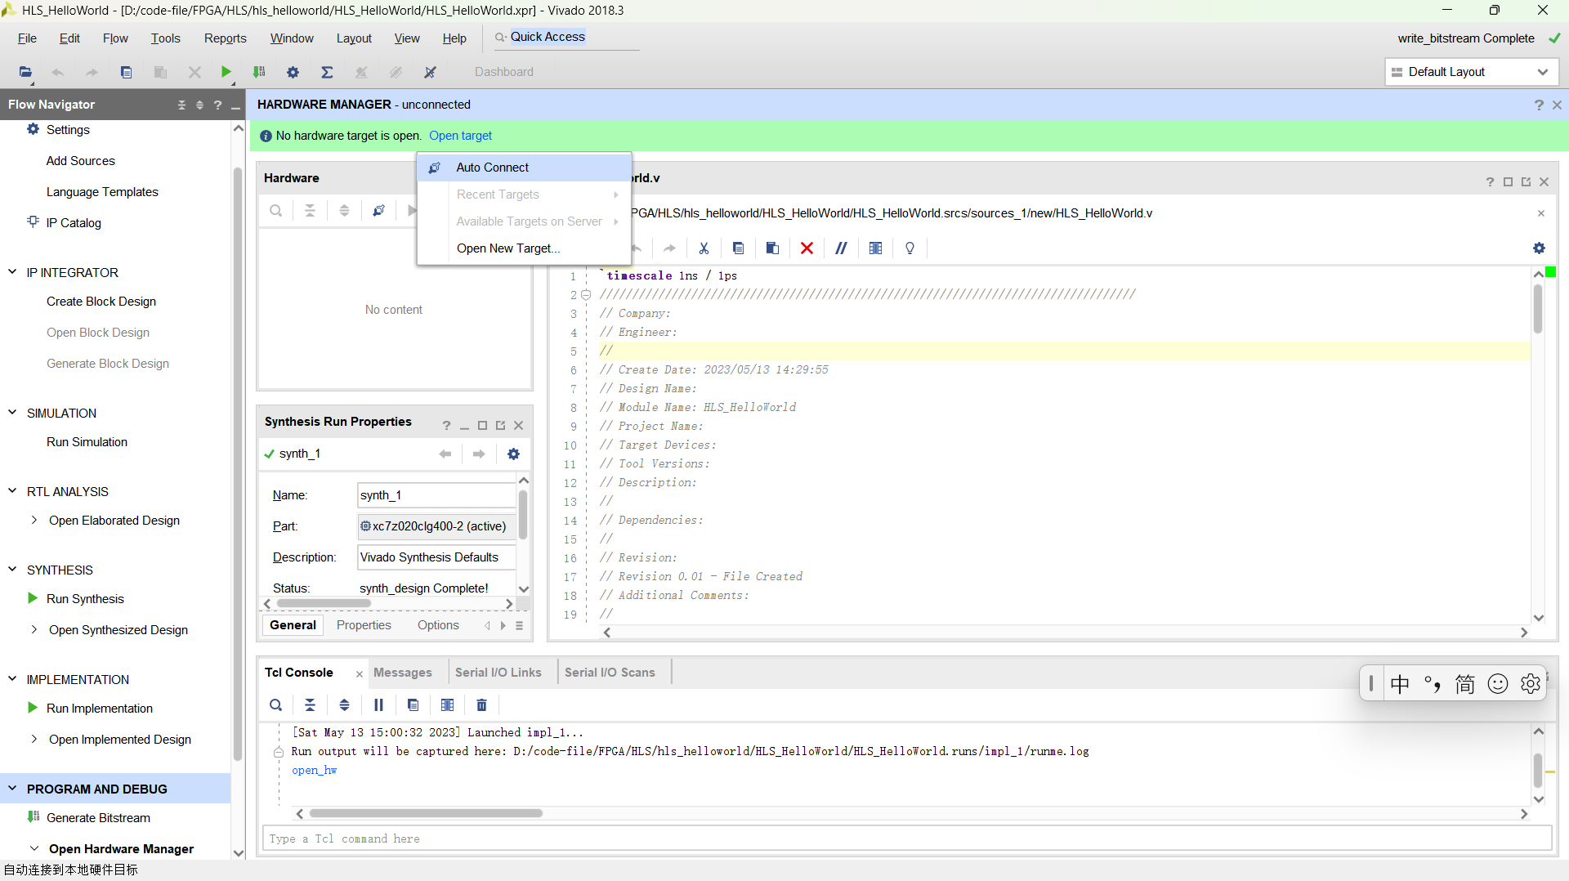This screenshot has height=881, width=1569.
Task: Click Run Synthesis in Flow Navigator
Action: (85, 599)
